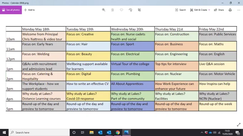Click the Search button in the Photos toolbar
The image size is (243, 136).
(x=180, y=10)
